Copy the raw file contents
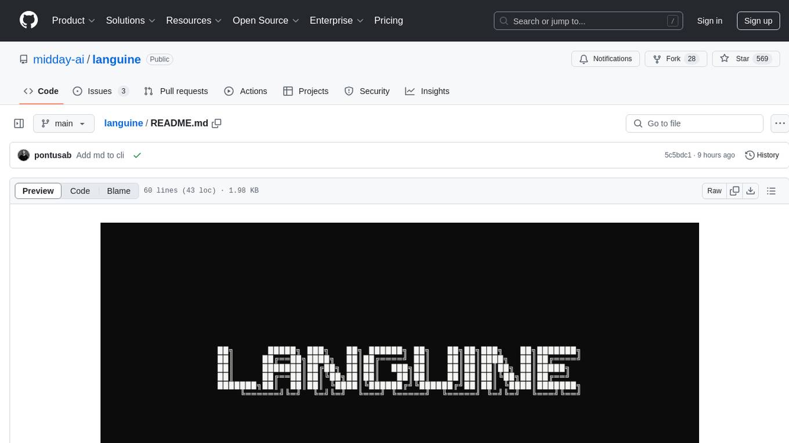 [734, 191]
